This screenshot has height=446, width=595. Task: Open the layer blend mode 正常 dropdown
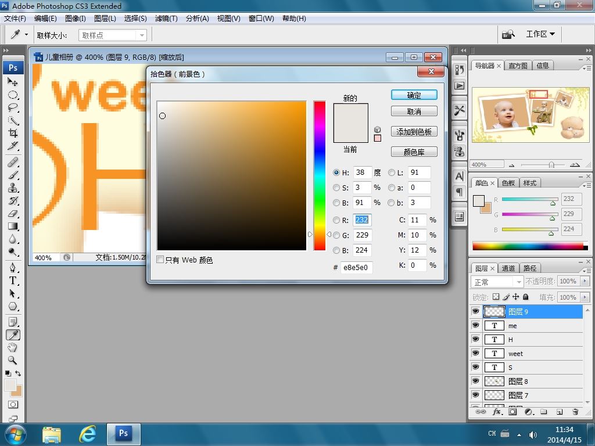pyautogui.click(x=497, y=282)
